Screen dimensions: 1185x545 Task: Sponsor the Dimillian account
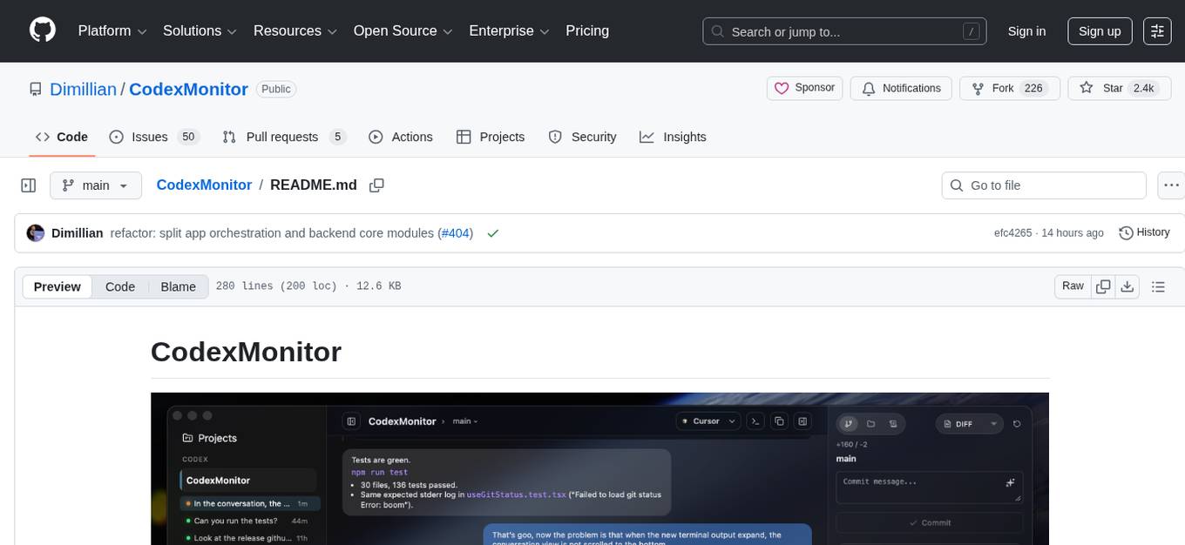pos(803,88)
